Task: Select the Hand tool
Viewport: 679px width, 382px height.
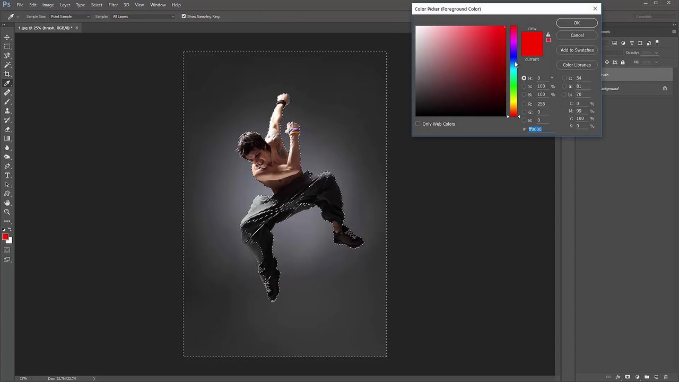Action: [7, 203]
